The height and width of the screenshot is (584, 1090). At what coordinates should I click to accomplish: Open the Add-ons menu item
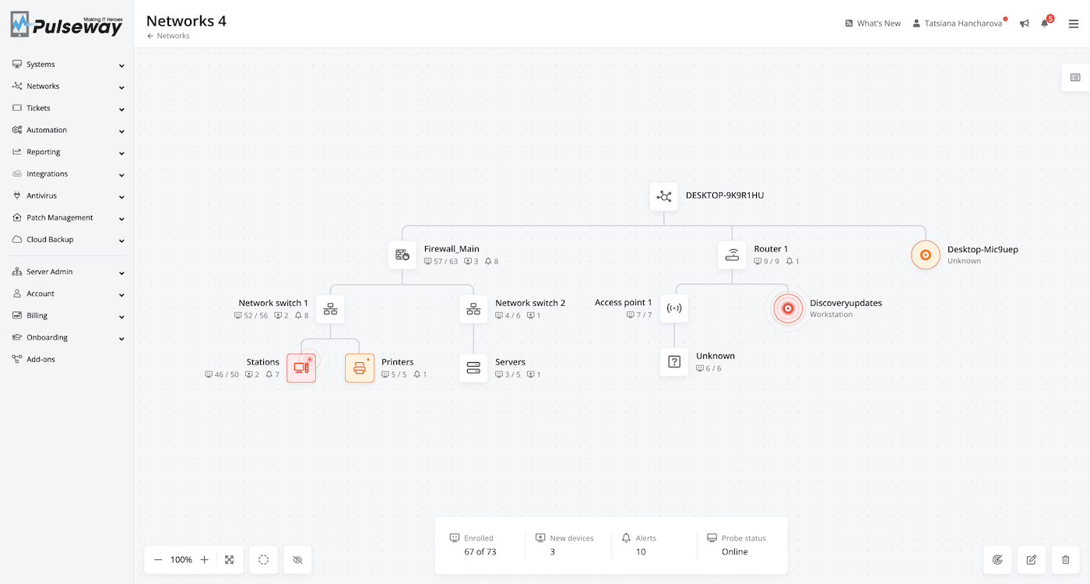coord(40,360)
